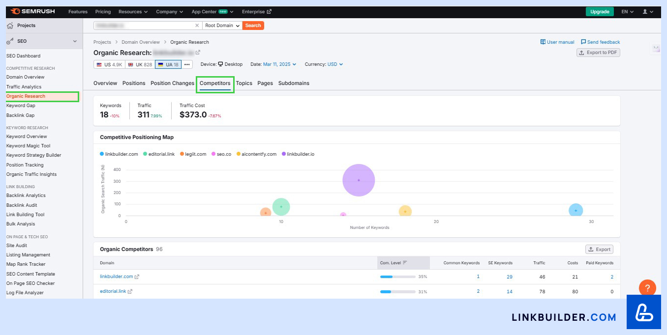The image size is (667, 335).
Task: Toggle editorial.link legend series
Action: tap(159, 154)
